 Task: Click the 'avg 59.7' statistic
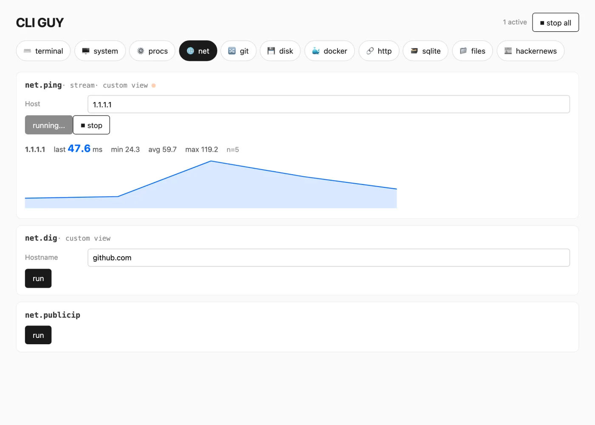[162, 150]
